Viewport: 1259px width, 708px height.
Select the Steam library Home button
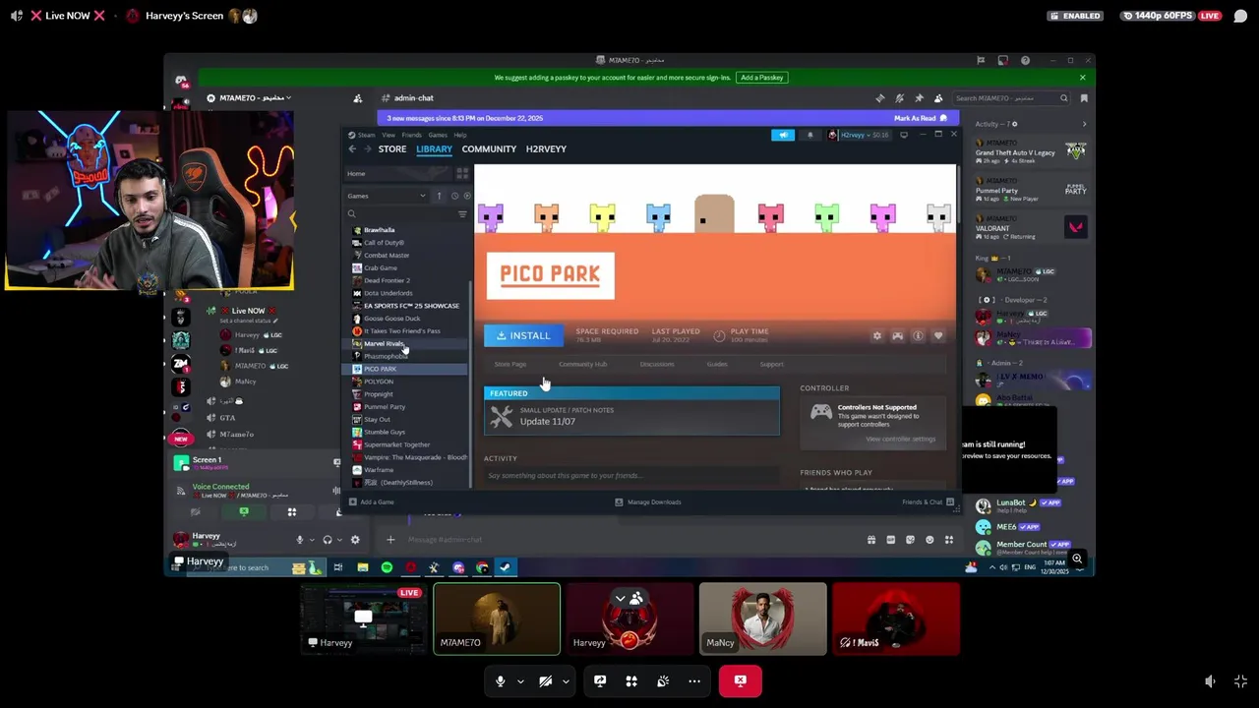point(398,173)
